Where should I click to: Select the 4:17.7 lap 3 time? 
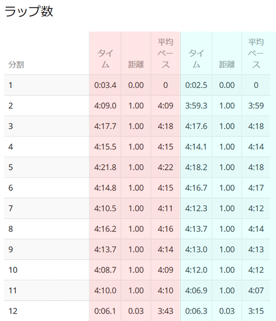pyautogui.click(x=105, y=126)
